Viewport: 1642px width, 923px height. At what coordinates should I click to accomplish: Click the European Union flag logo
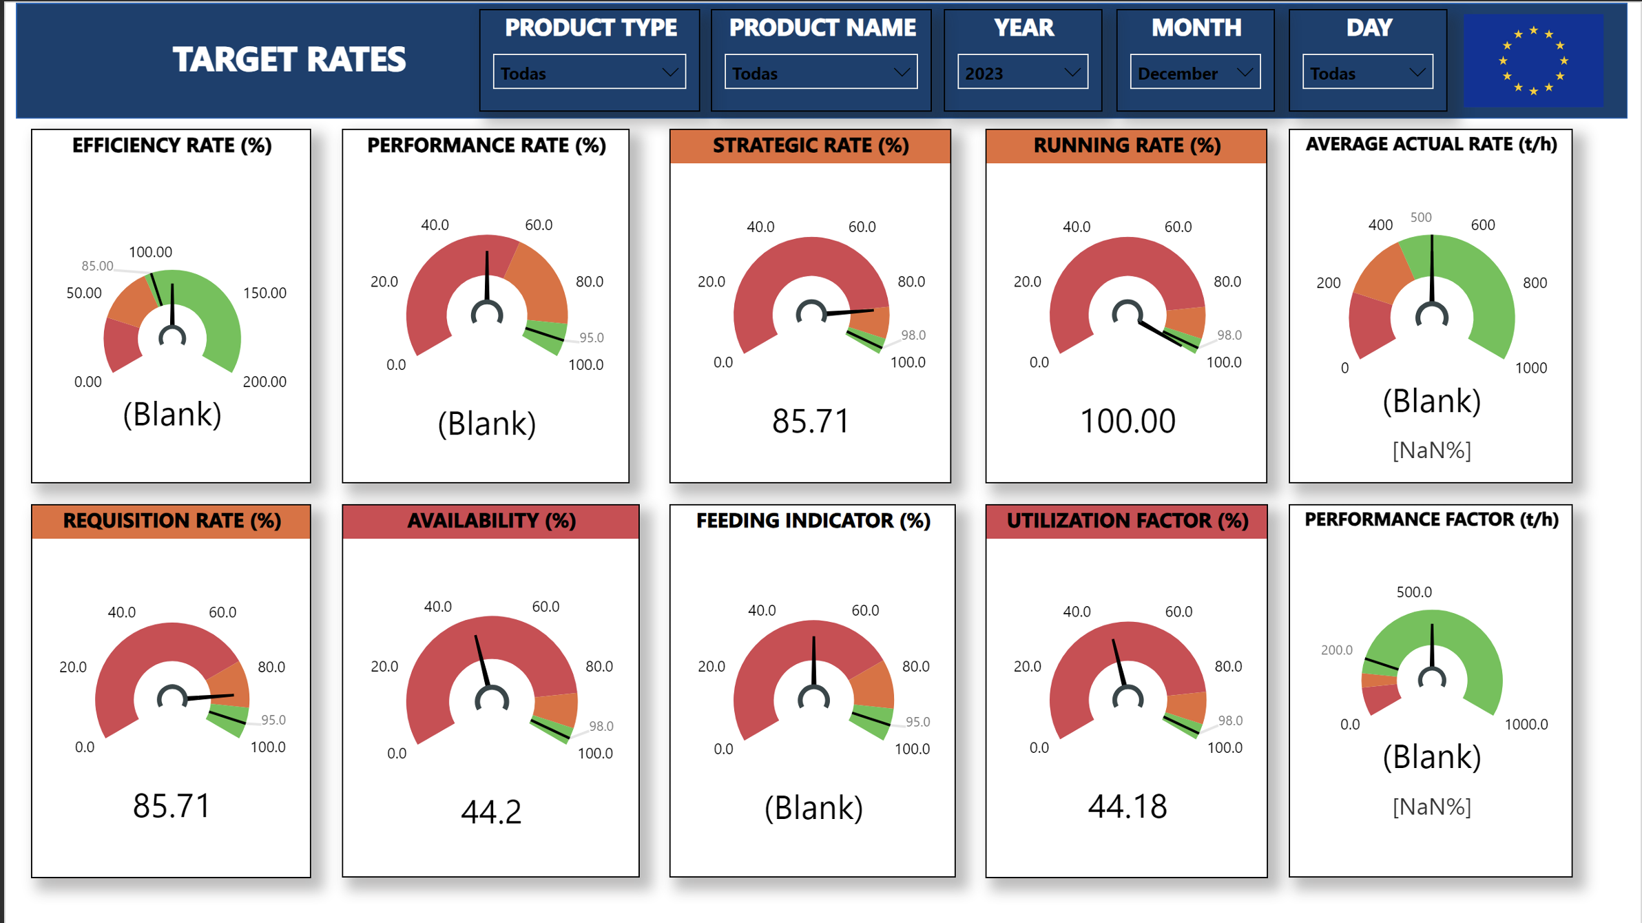[x=1533, y=61]
